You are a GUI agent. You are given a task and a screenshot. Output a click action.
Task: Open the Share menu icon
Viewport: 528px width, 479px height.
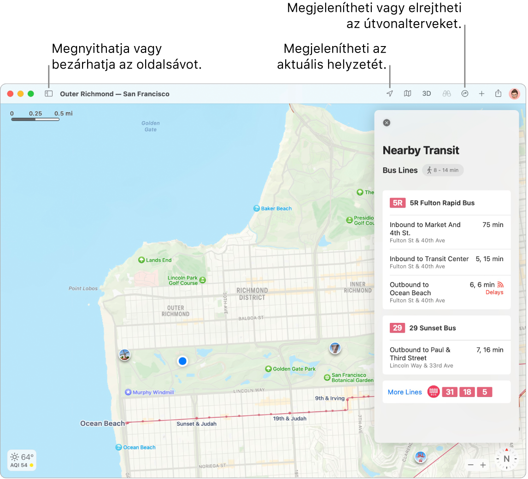coord(498,93)
